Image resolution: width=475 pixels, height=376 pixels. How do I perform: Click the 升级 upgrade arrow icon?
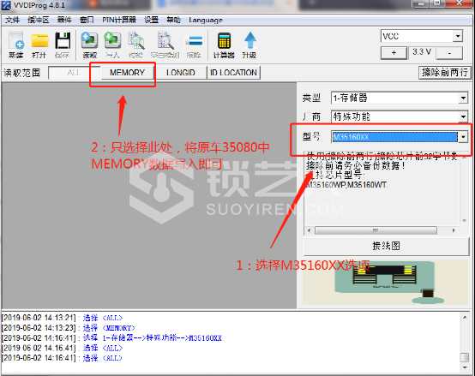[250, 45]
